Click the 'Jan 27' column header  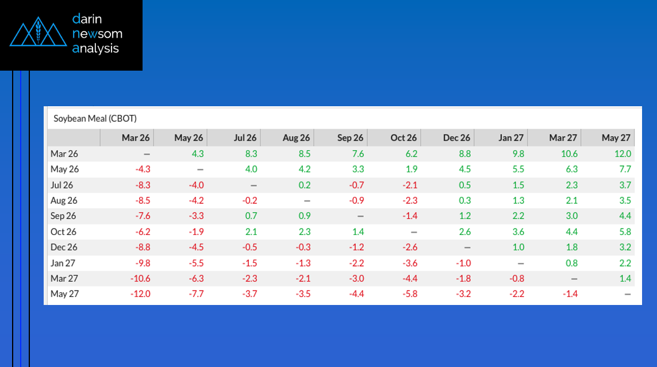[510, 138]
